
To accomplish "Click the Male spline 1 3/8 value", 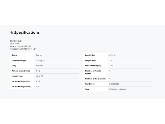I will pyautogui.click(x=111, y=66).
